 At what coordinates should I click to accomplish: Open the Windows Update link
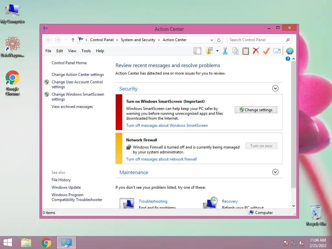(x=66, y=187)
